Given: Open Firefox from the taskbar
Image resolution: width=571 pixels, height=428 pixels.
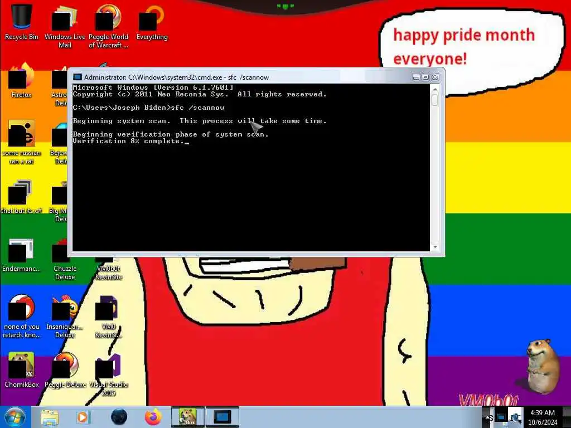Looking at the screenshot, I should click(153, 417).
